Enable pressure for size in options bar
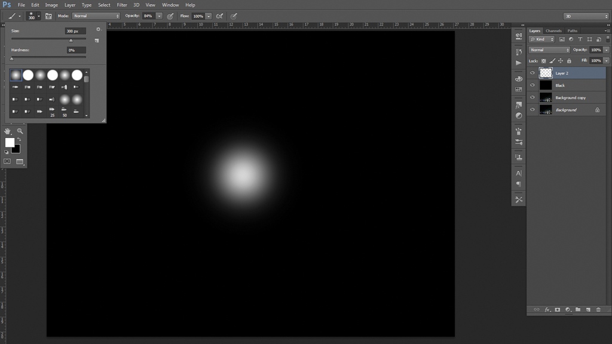 (234, 16)
